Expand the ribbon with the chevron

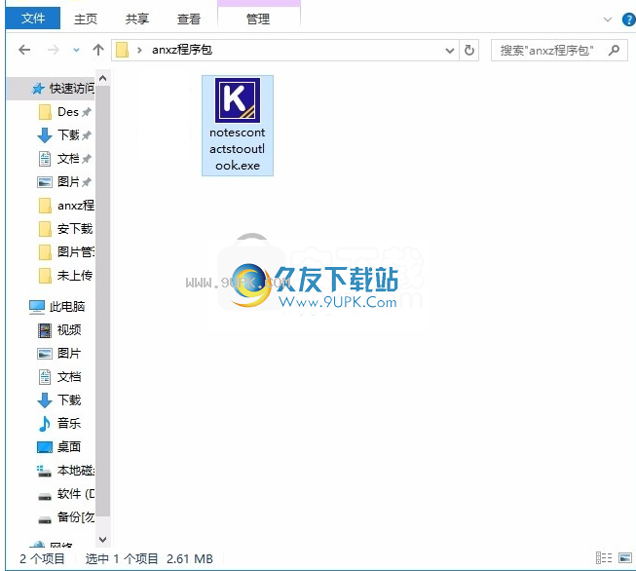click(607, 19)
